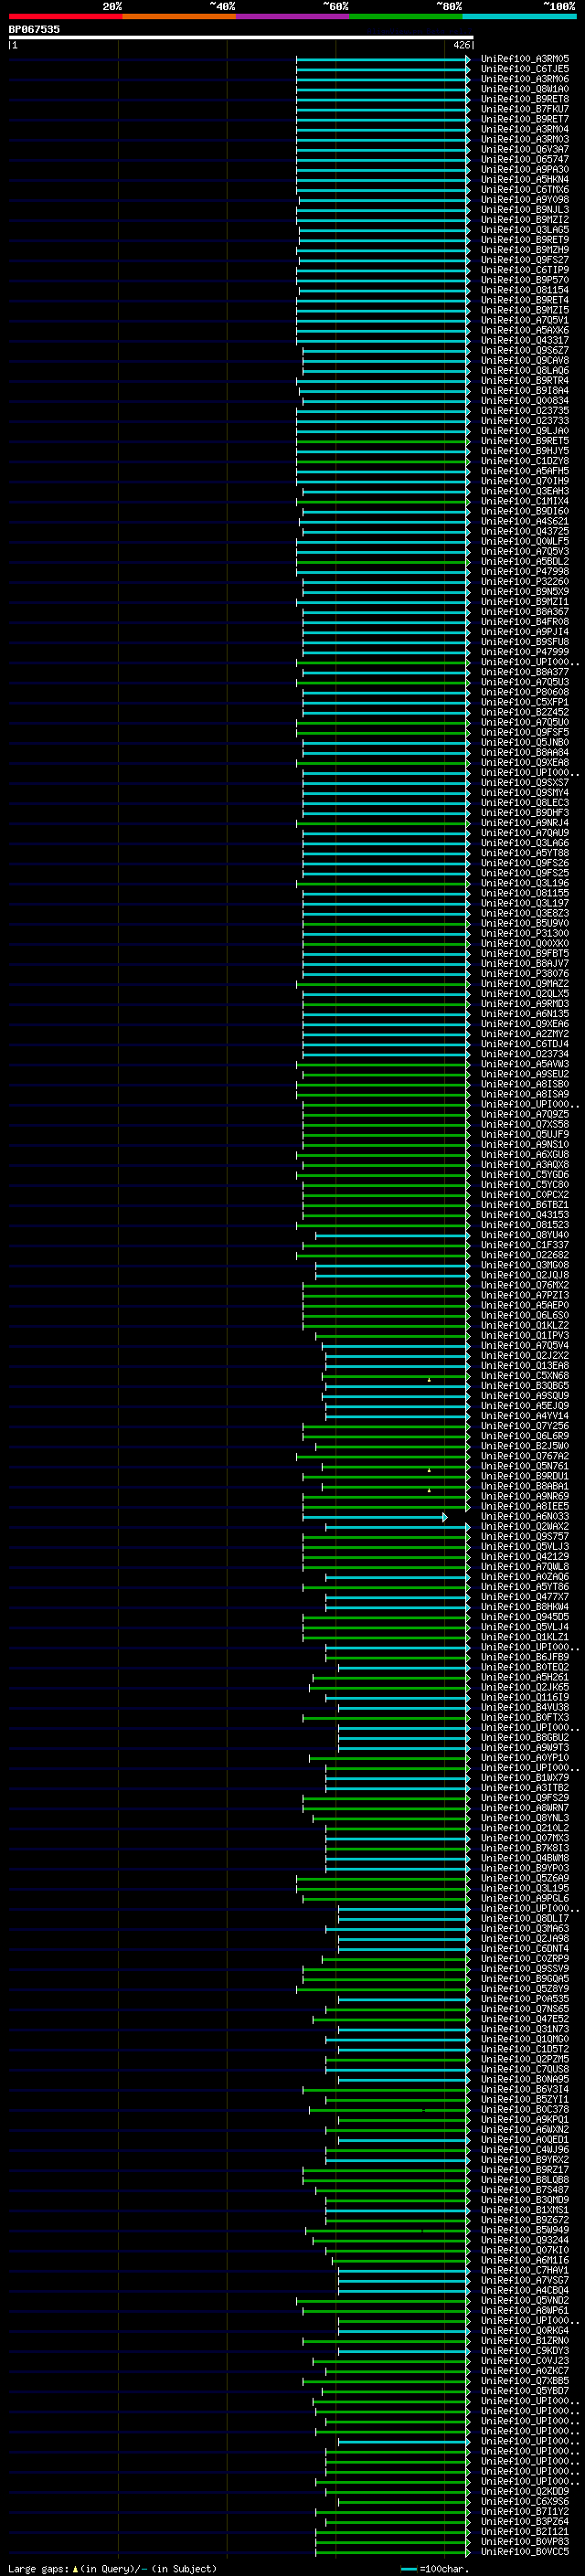Screen dimensions: 585x2576
Task: Click the purple ~60% identity legend segment
Action: click(x=293, y=16)
